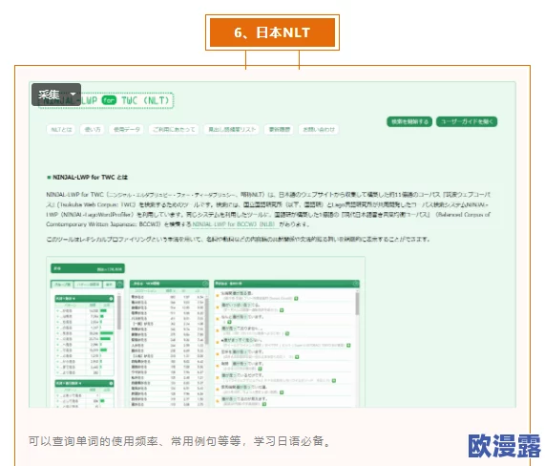Click the NINJAL-LWP for TWC とは heading
The image size is (545, 466).
coord(90,177)
